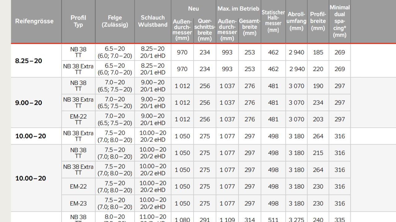Click the EM-23 profile type cell
Screen dimensions: 396x222
coord(78,203)
